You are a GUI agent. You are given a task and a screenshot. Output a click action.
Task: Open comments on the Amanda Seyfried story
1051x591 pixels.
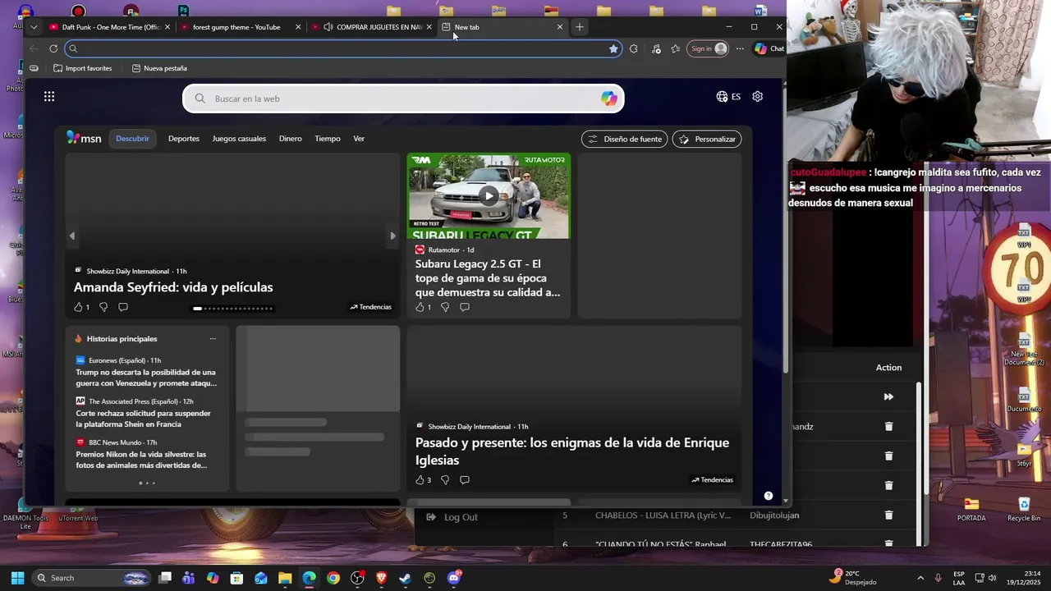123,307
